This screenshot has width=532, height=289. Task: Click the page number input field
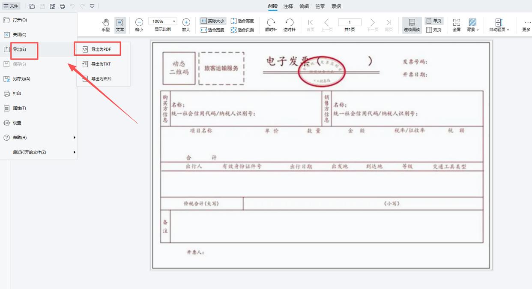(x=349, y=21)
